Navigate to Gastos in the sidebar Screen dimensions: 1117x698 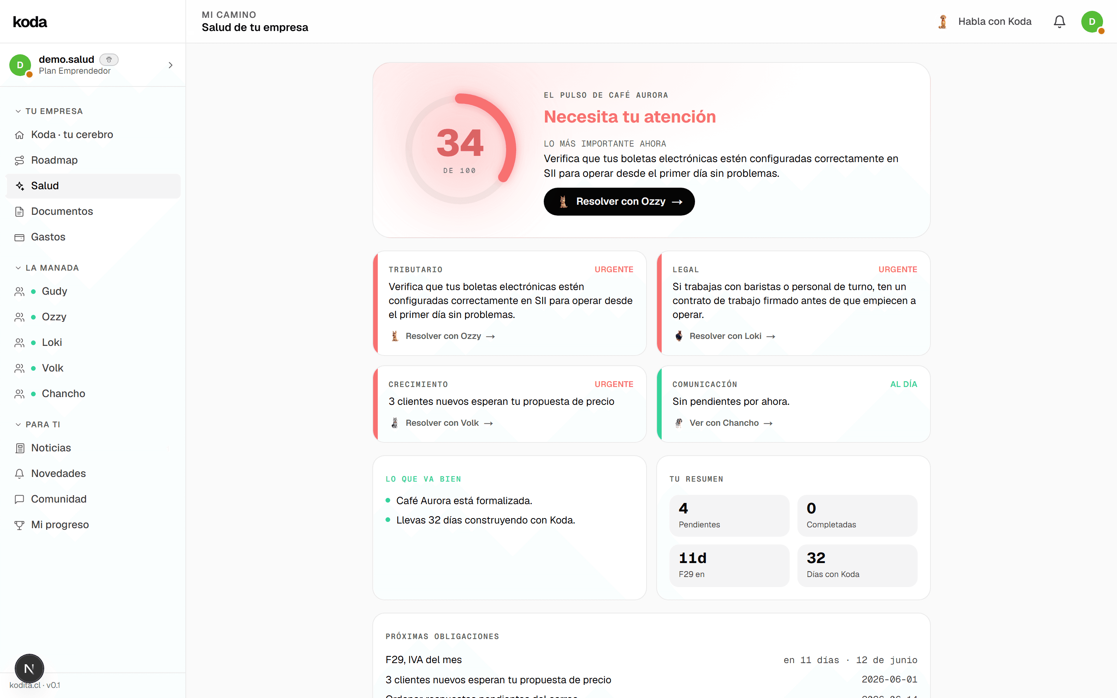(93, 237)
